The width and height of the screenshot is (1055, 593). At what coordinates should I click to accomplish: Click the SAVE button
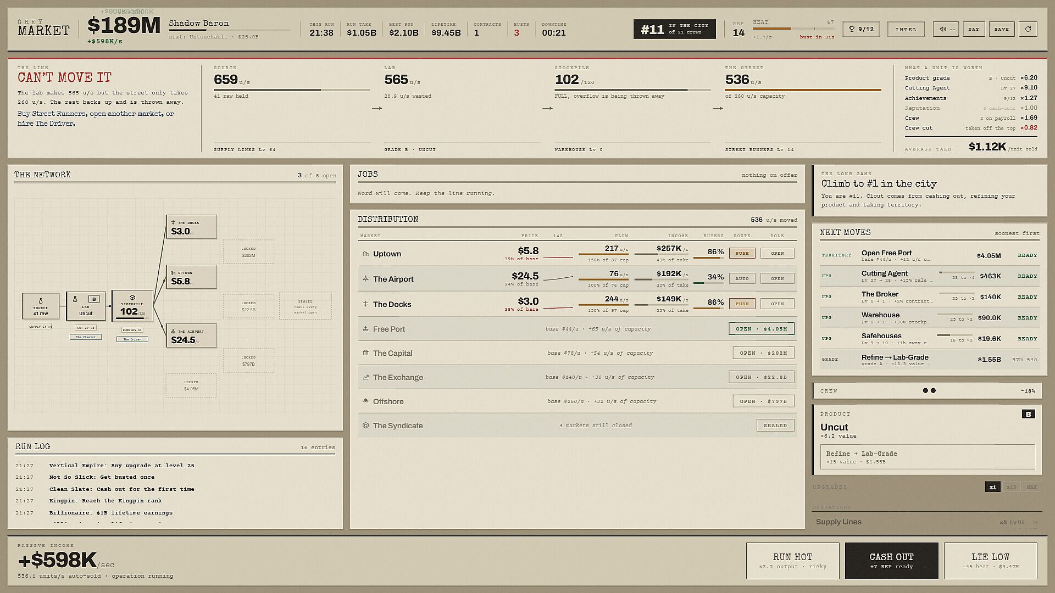pyautogui.click(x=1001, y=29)
